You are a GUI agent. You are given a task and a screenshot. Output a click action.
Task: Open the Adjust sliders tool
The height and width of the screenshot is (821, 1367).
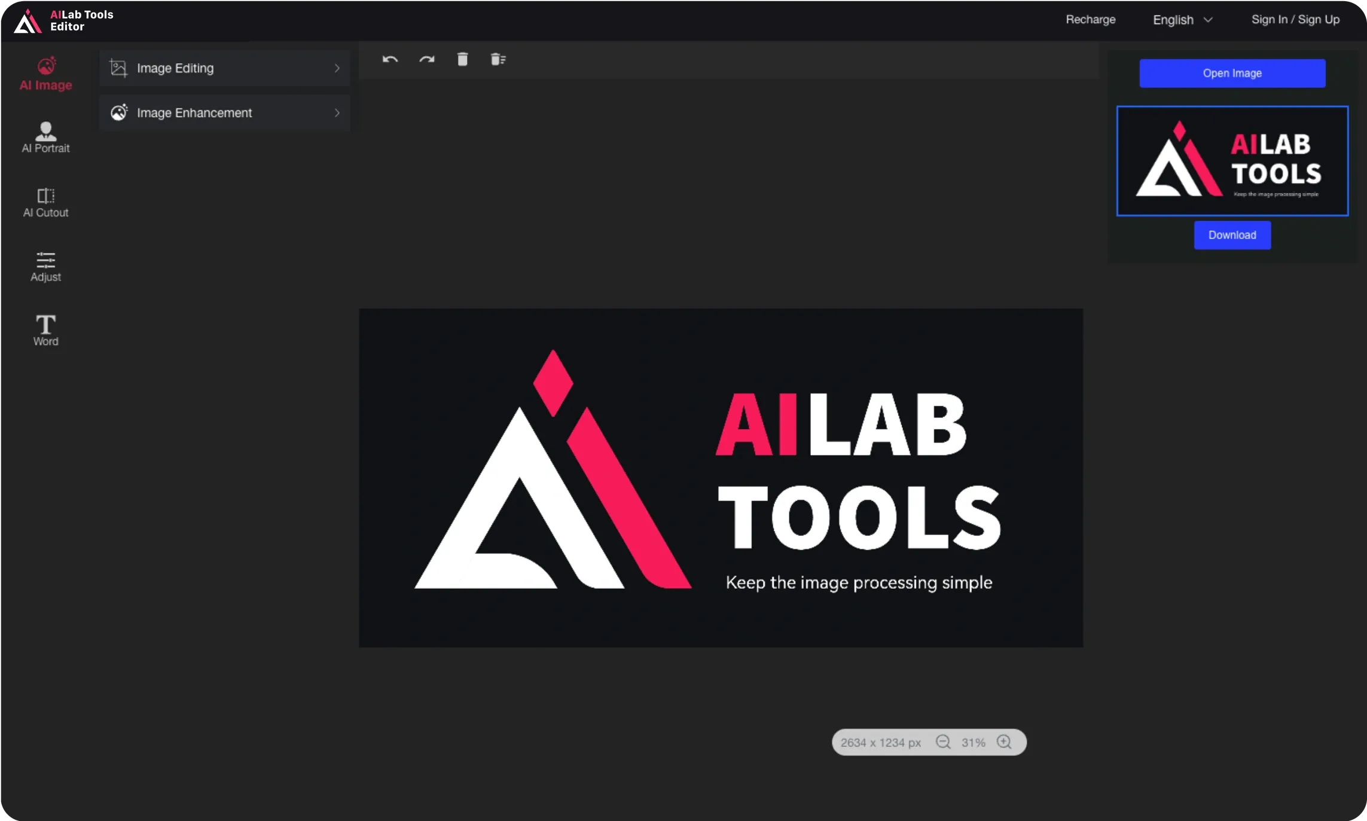tap(46, 267)
